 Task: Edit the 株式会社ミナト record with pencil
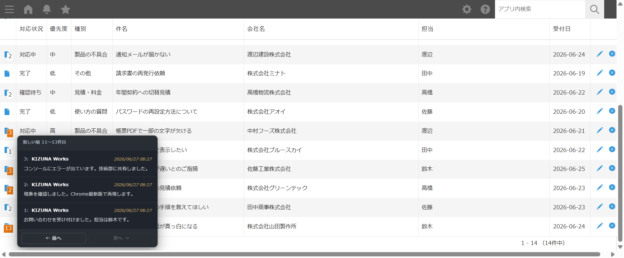(600, 73)
